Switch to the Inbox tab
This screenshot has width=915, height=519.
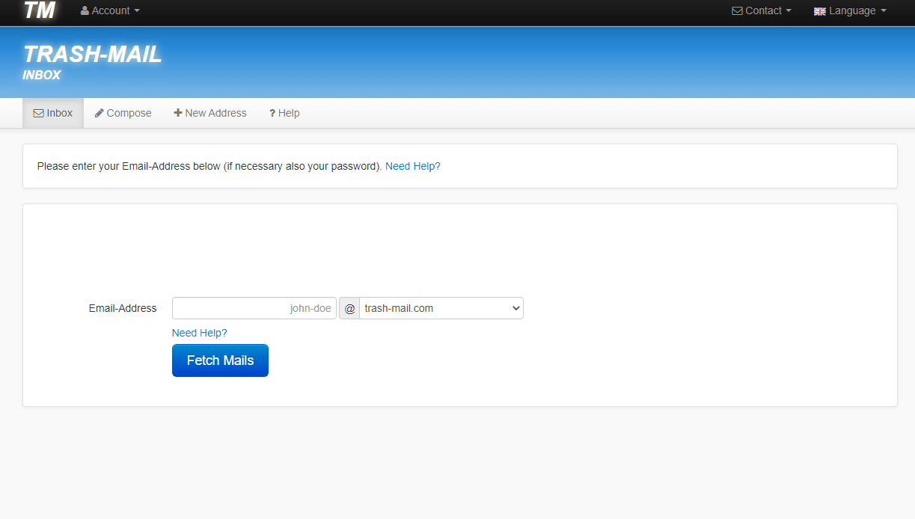tap(53, 113)
